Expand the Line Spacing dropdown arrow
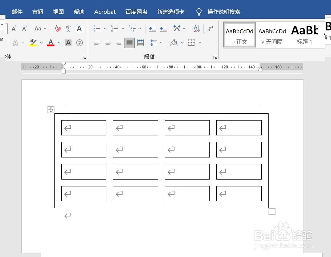331x257 pixels. (161, 43)
